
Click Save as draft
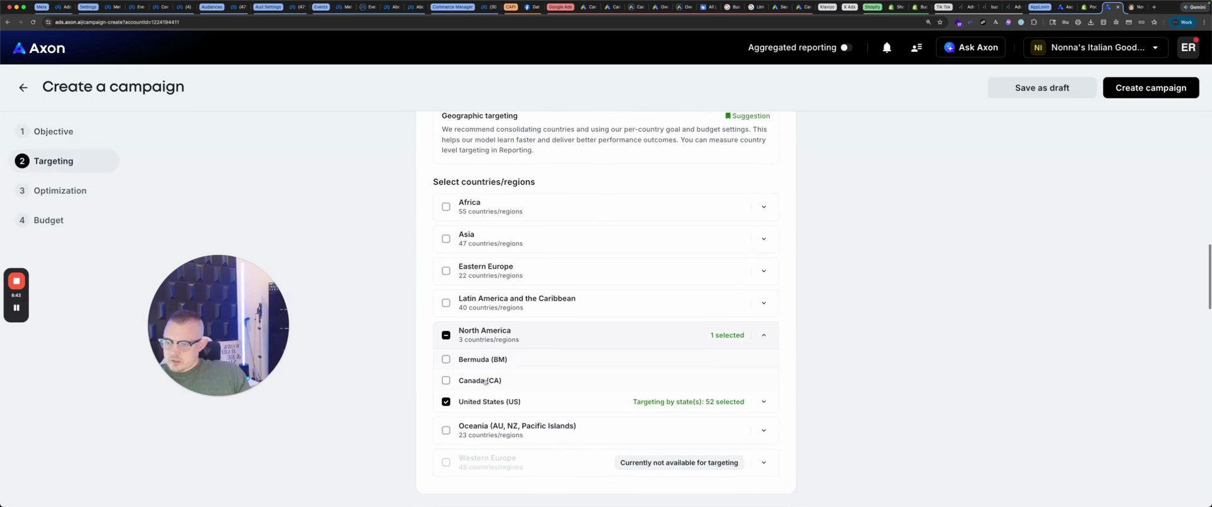click(x=1042, y=88)
